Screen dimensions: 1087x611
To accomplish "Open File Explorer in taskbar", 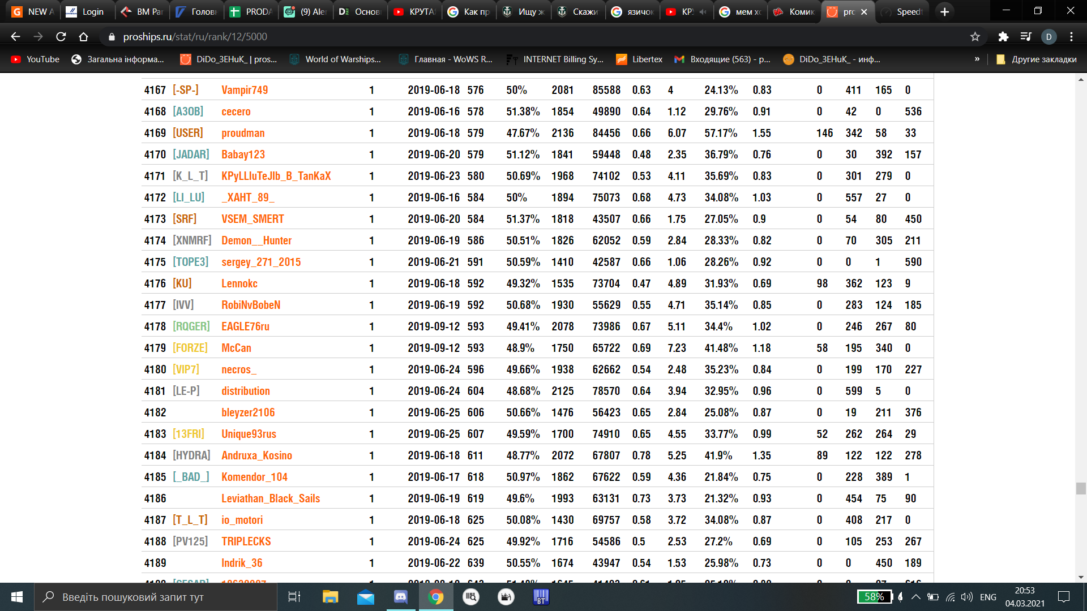I will 330,597.
